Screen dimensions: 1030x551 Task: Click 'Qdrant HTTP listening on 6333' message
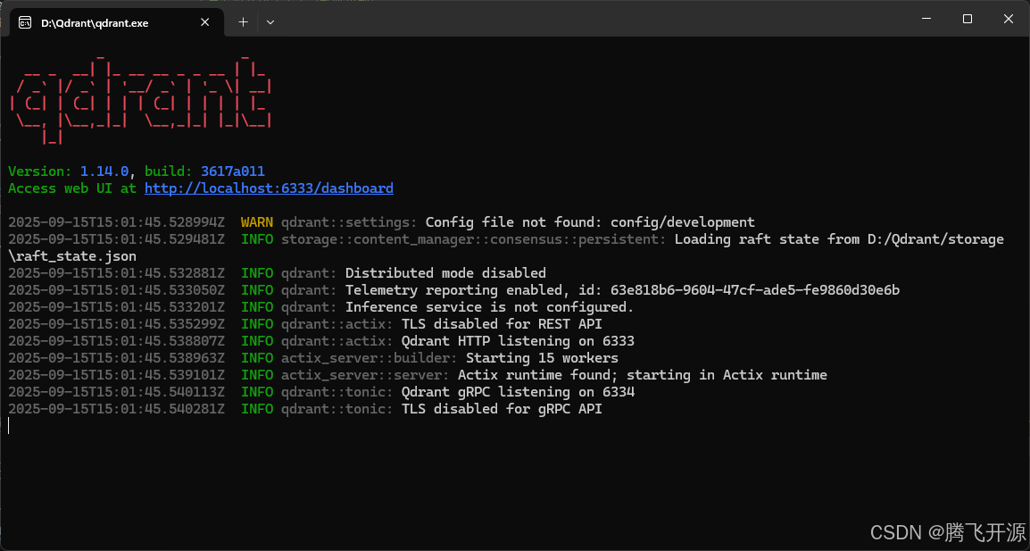pos(518,340)
